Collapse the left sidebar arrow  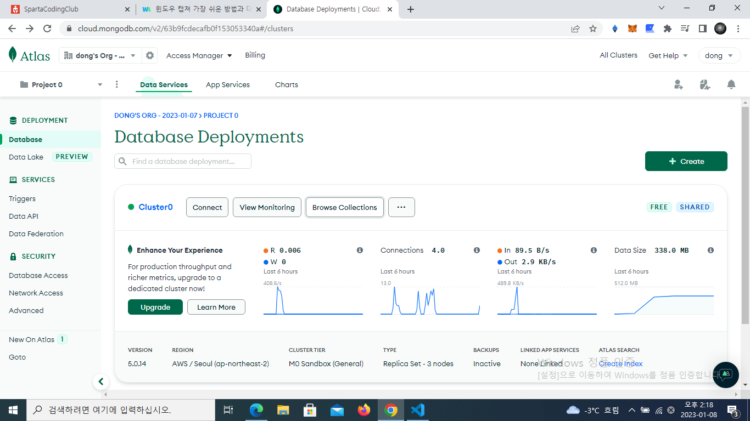tap(100, 382)
